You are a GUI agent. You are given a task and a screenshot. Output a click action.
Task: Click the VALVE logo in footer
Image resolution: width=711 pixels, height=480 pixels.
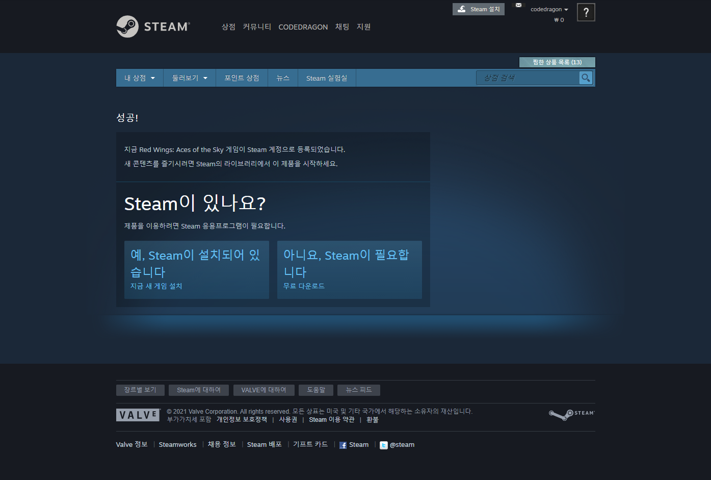(139, 415)
